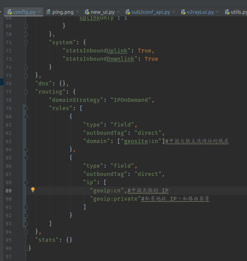
Task: Click the "statsInboundUplink" key text
Action: click(x=97, y=51)
